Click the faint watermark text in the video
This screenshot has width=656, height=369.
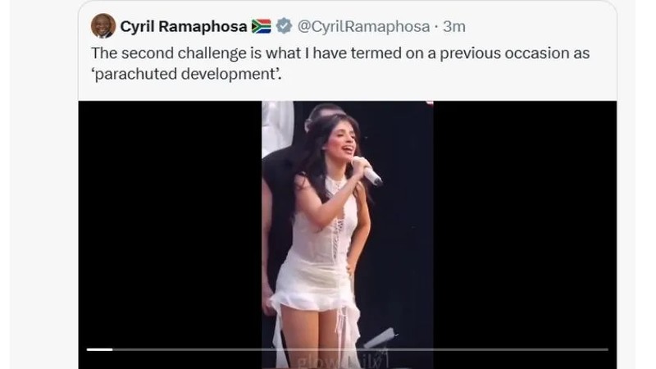coord(343,362)
